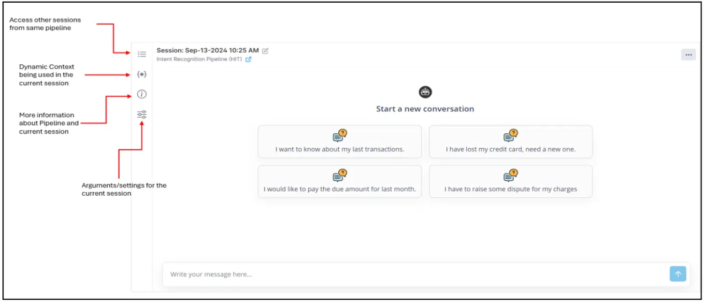Click question chat icon on dispute charges card
704x302 pixels.
tap(511, 175)
